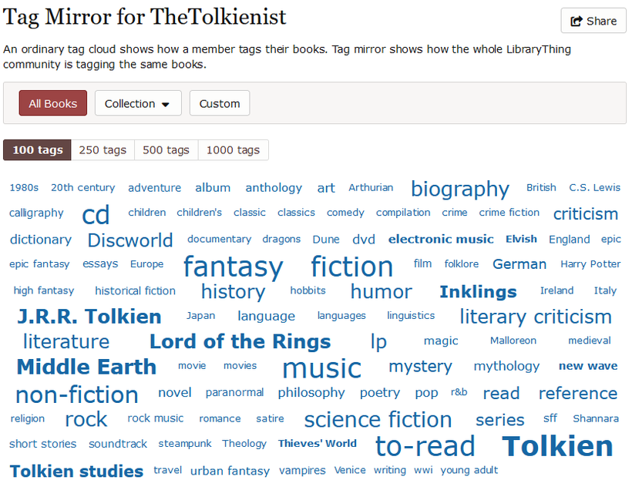Open the science fiction tag
This screenshot has height=490, width=632.
378,419
